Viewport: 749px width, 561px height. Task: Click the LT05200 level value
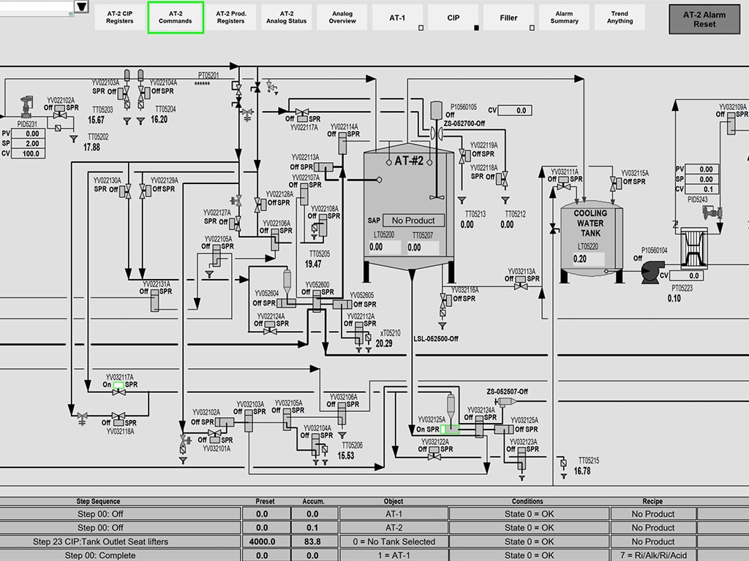pyautogui.click(x=384, y=247)
